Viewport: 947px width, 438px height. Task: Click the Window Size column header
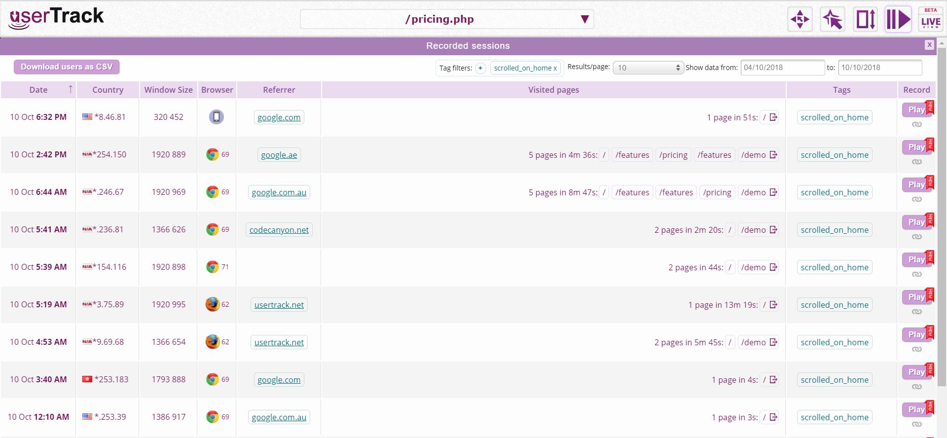(x=168, y=90)
